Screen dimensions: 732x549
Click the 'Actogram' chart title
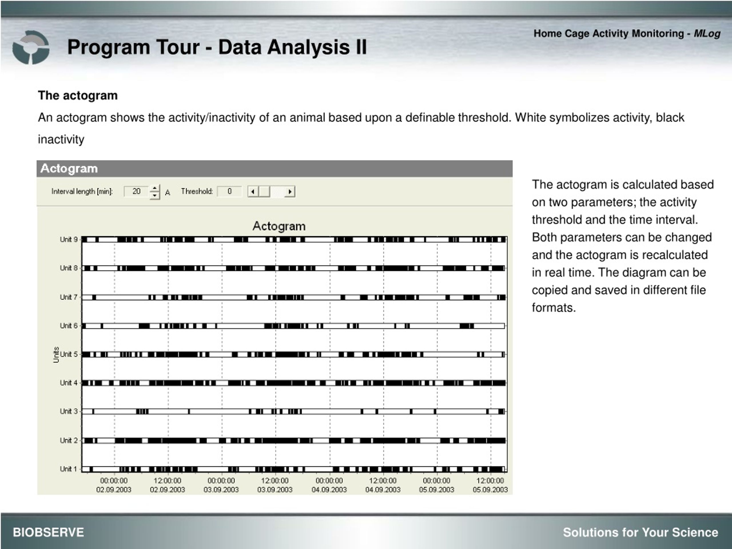coord(279,226)
